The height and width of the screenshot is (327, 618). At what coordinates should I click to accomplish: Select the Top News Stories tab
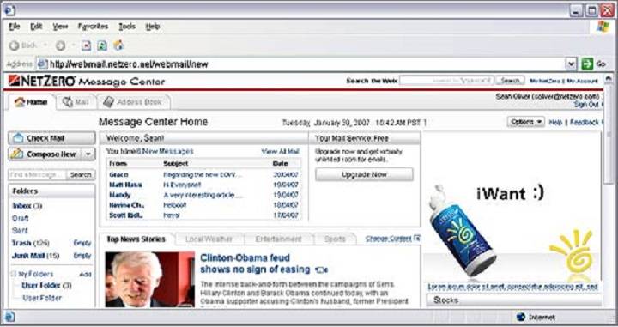click(x=136, y=239)
